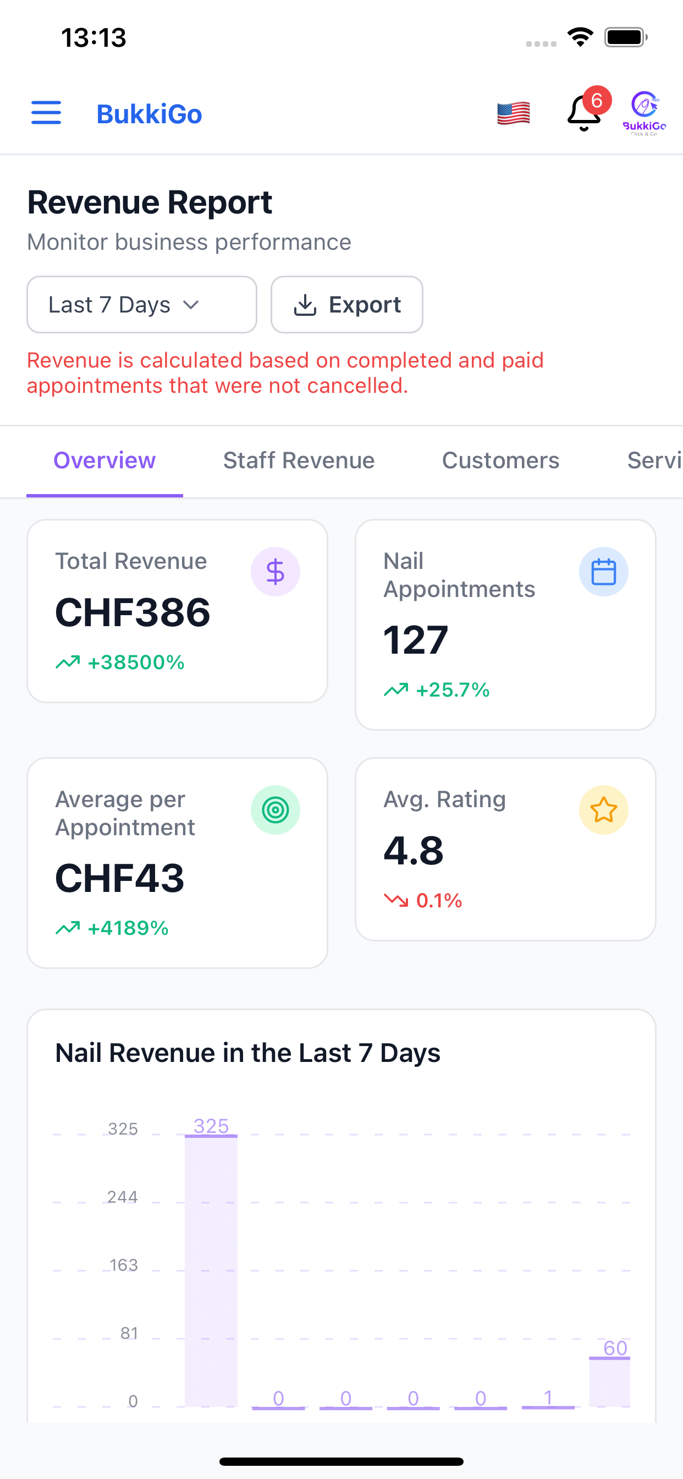Expand the Last 7 Days dropdown
The width and height of the screenshot is (683, 1479).
point(142,304)
